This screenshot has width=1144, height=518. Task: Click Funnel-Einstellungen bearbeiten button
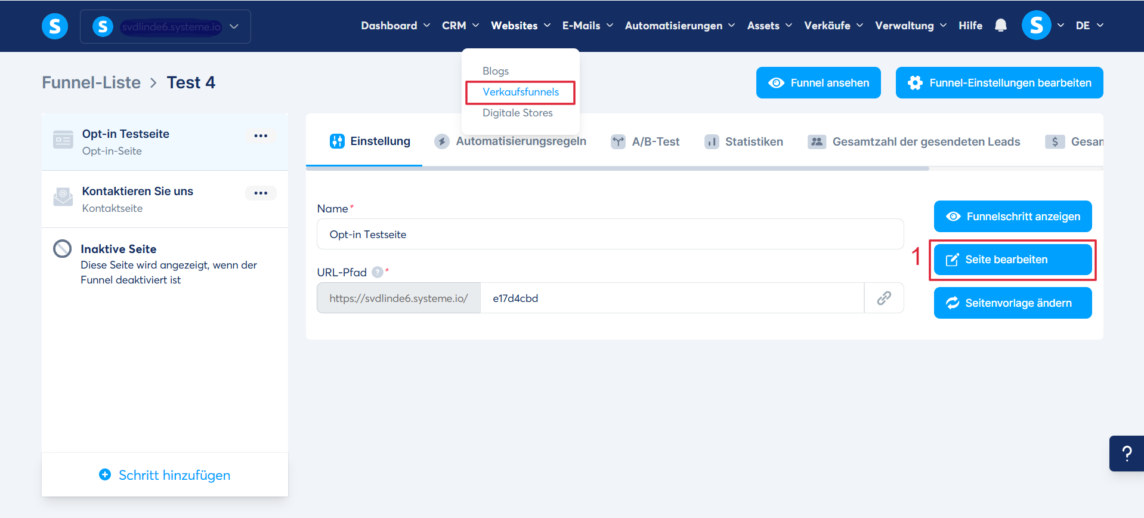(x=999, y=83)
